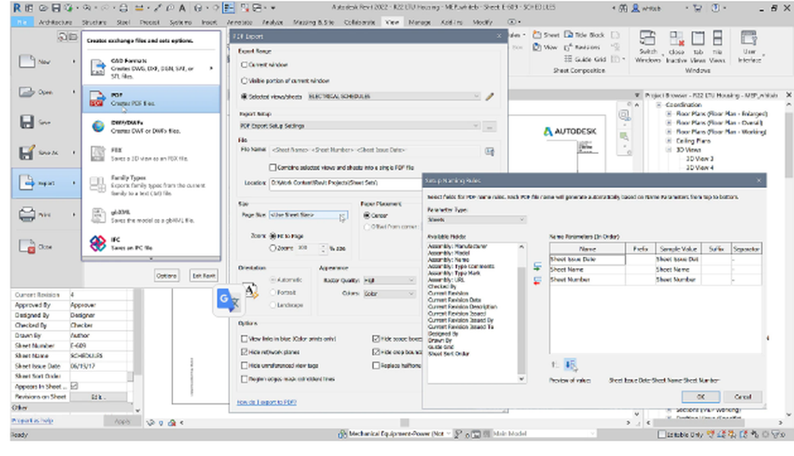794x456 pixels.
Task: Click the Sheet tool in ribbon
Action: [x=546, y=35]
